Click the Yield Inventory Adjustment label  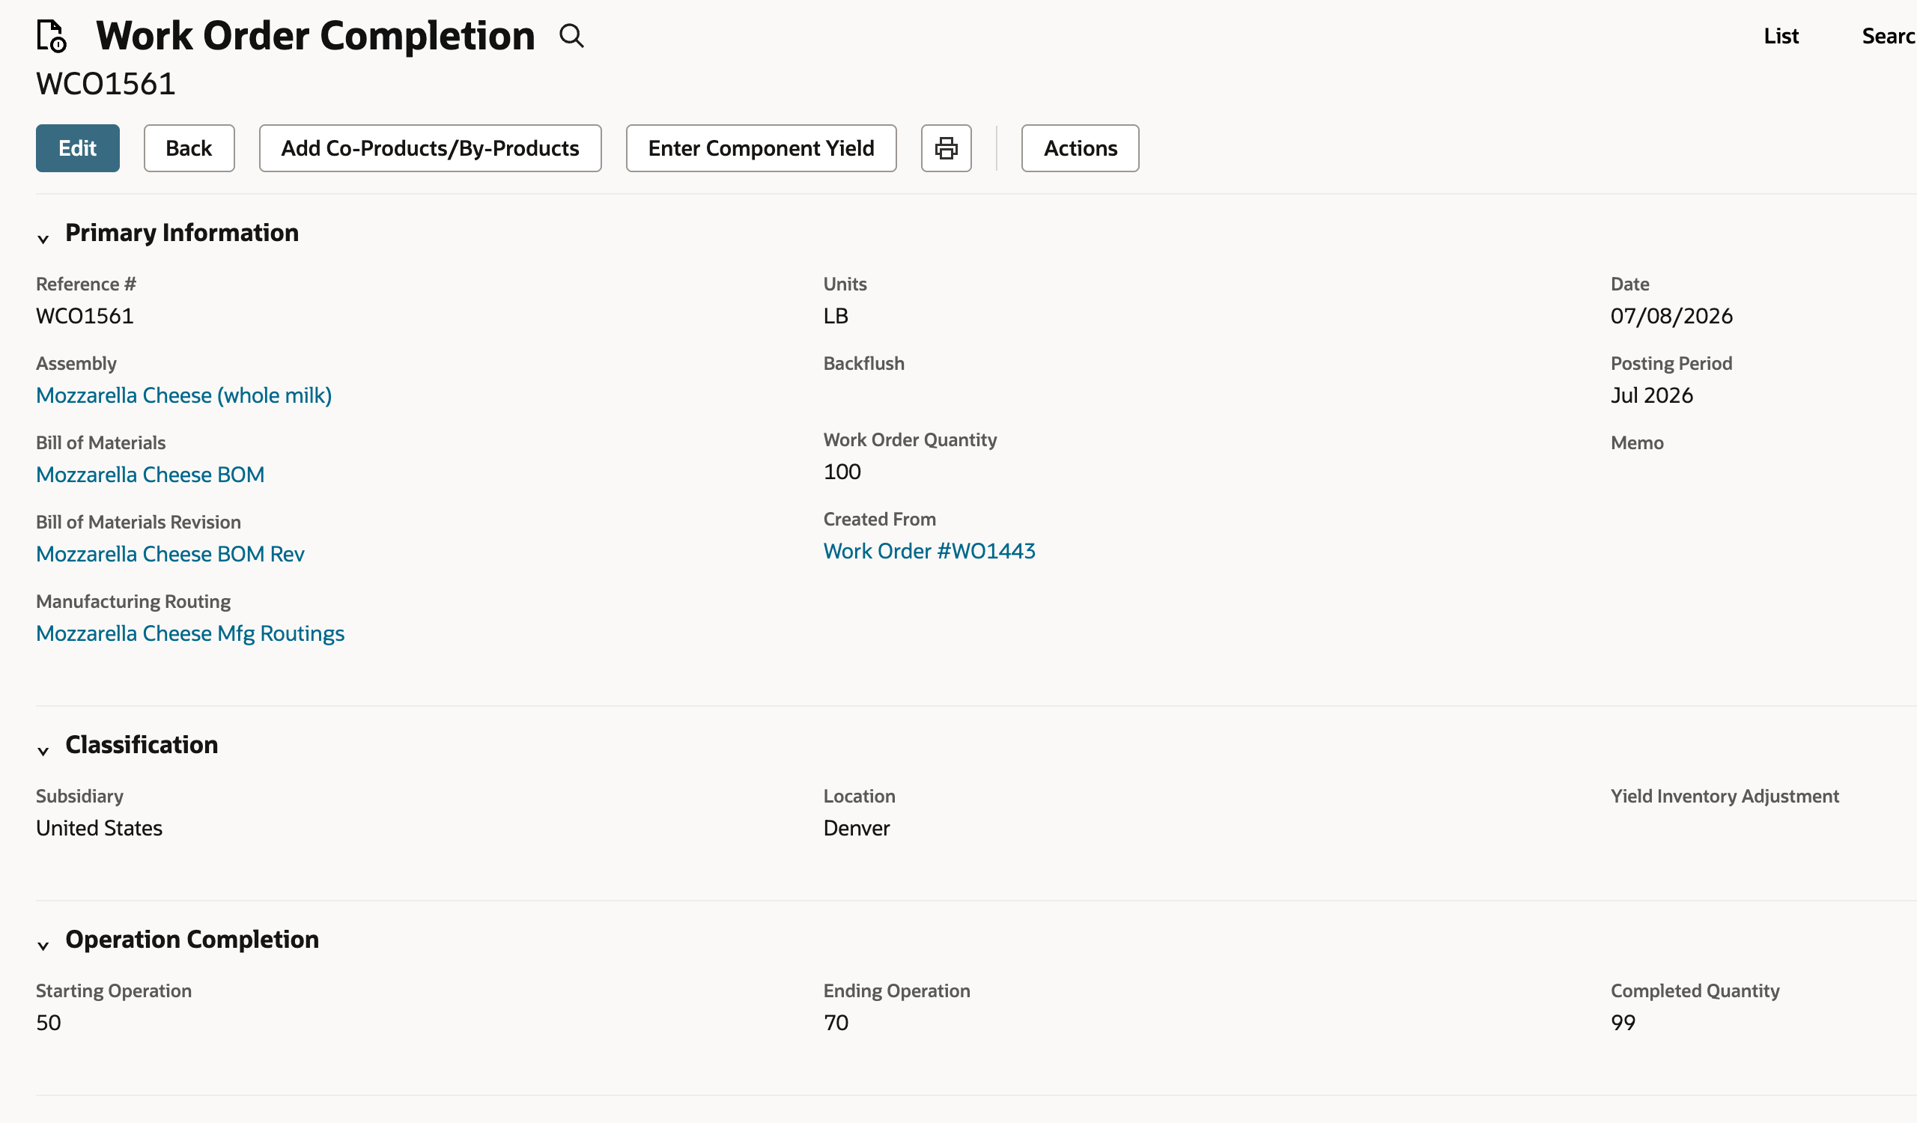click(x=1725, y=796)
